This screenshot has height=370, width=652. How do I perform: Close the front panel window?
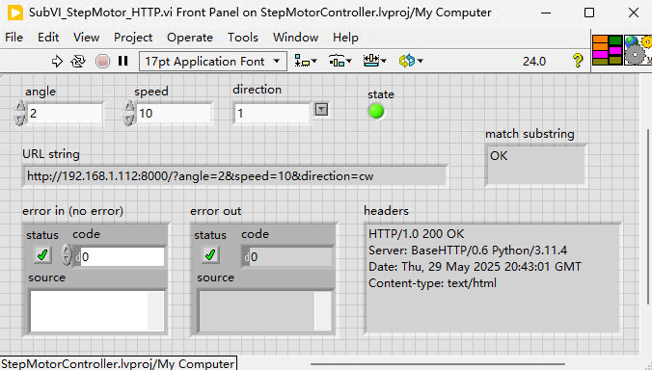pyautogui.click(x=634, y=13)
